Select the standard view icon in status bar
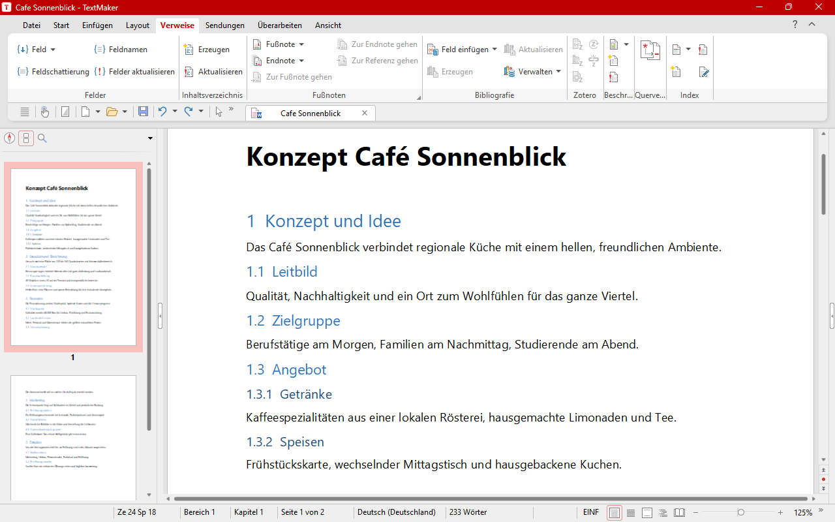835x522 pixels. click(x=615, y=513)
